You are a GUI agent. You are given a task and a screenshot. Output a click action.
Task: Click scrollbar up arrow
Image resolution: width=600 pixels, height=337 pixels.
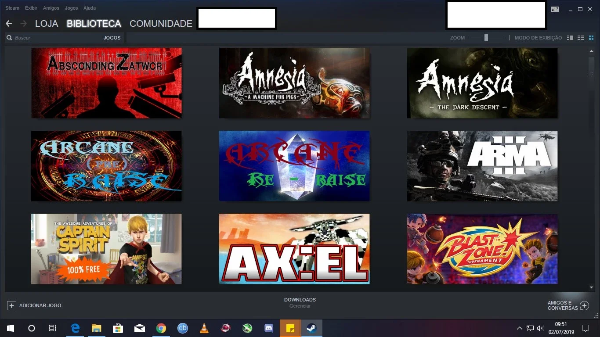point(591,51)
